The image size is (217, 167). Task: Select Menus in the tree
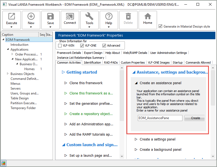click(x=15, y=84)
